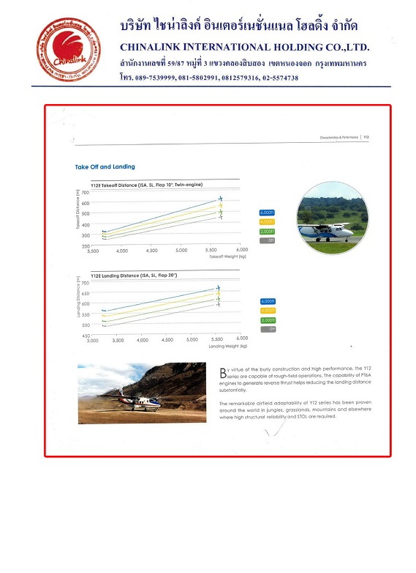416x573 pixels.
Task: Click the red Chinalink company stamp logo
Action: [x=69, y=49]
